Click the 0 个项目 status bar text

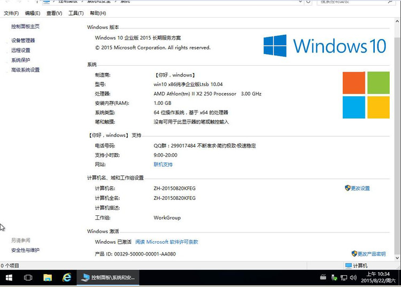pyautogui.click(x=10, y=266)
